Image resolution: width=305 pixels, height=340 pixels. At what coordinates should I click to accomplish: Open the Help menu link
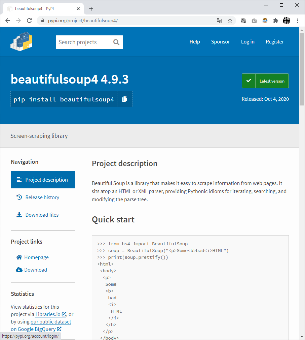195,42
